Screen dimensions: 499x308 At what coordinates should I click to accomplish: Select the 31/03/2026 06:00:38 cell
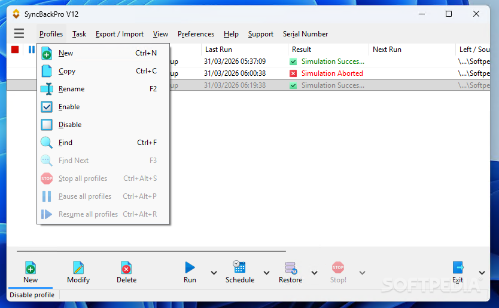(x=235, y=73)
